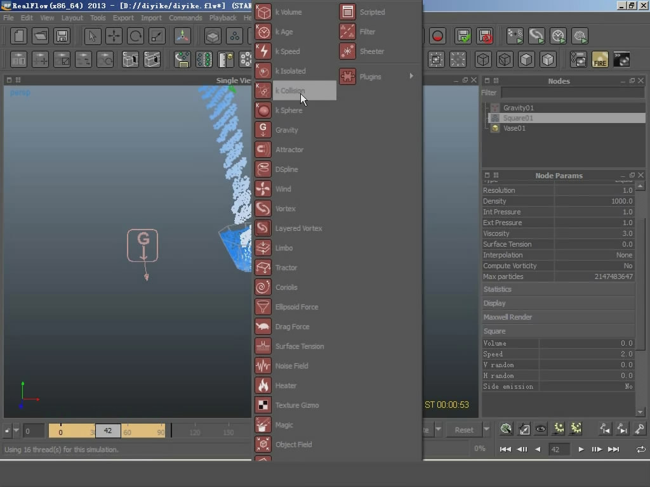The height and width of the screenshot is (487, 650).
Task: Activate the Rotate tool
Action: pos(136,36)
